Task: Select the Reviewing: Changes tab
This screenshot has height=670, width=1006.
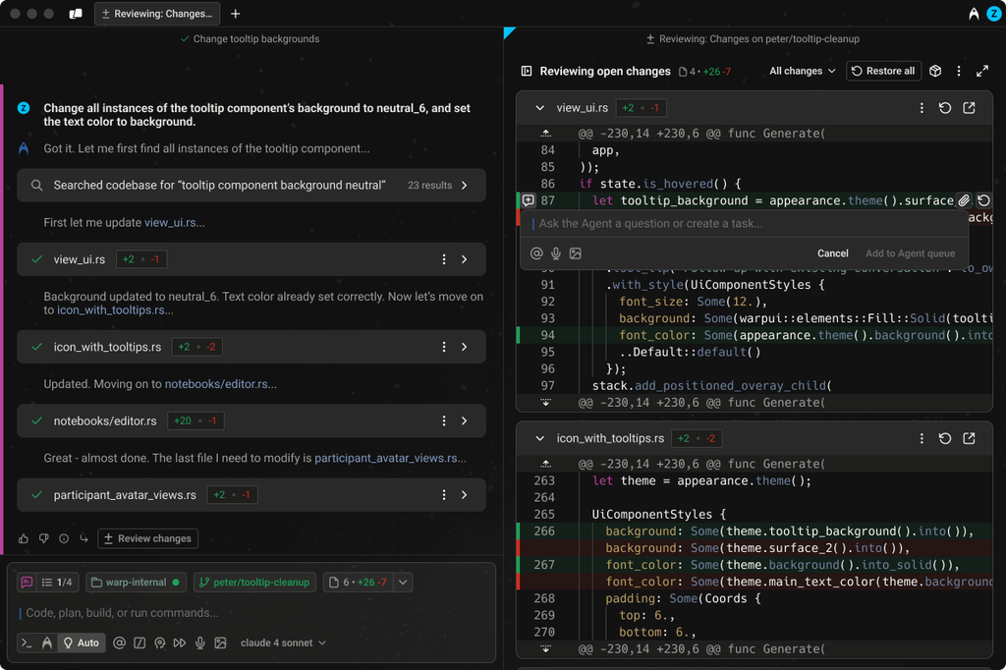Action: point(157,14)
